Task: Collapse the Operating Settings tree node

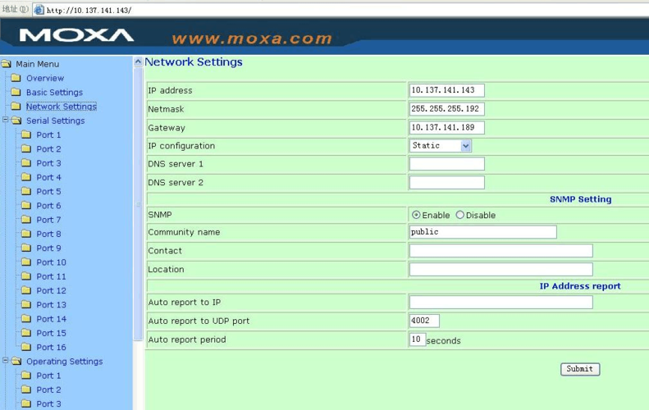Action: point(6,360)
